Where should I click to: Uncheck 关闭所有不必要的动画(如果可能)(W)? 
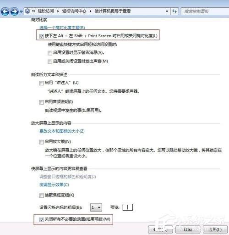click(42, 220)
